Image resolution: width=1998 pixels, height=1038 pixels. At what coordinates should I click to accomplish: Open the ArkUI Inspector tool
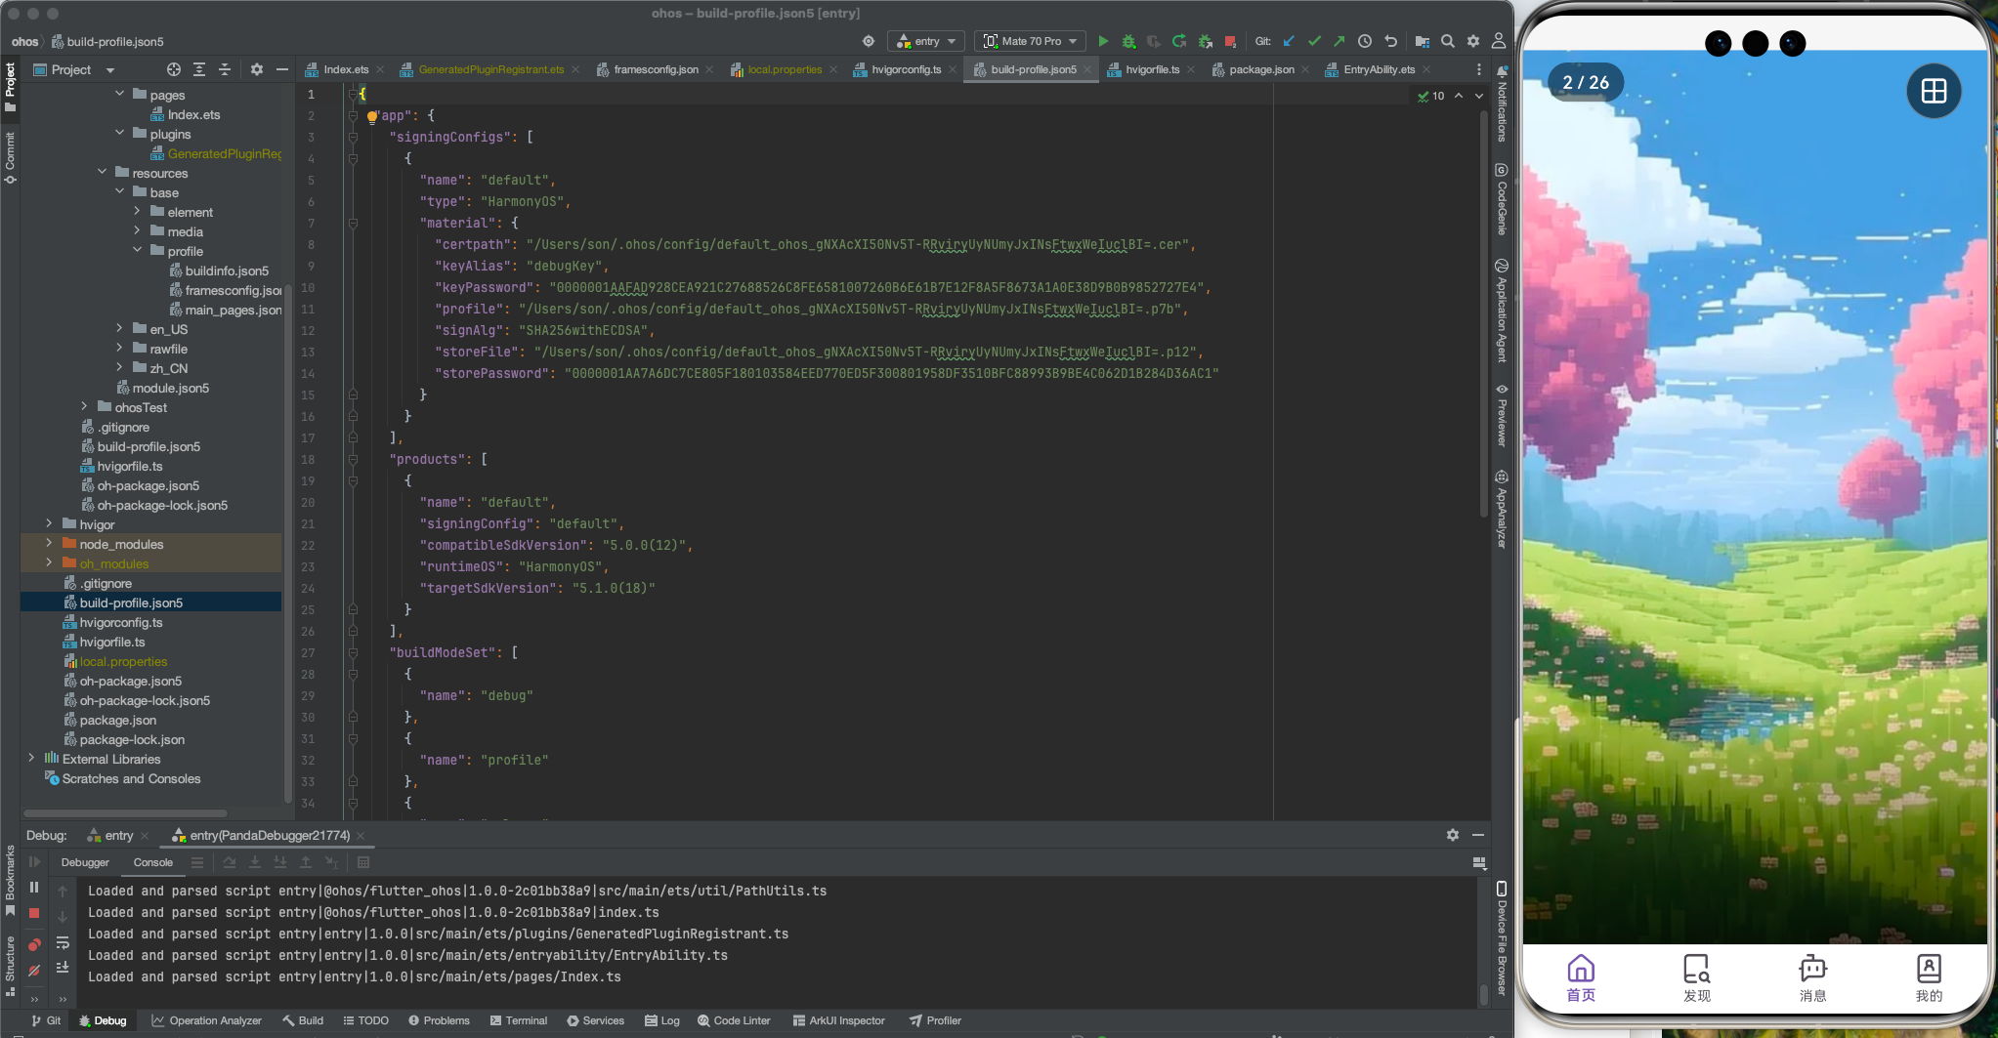click(x=838, y=1020)
